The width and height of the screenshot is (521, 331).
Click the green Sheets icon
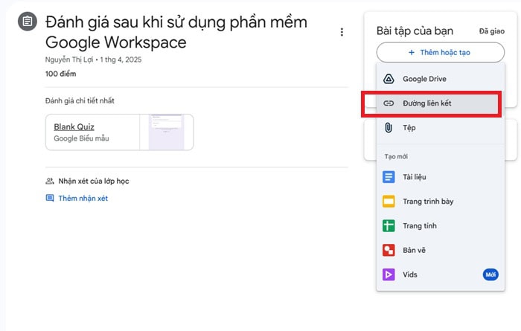click(x=389, y=226)
